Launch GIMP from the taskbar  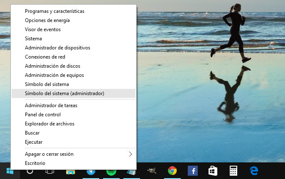tap(152, 171)
